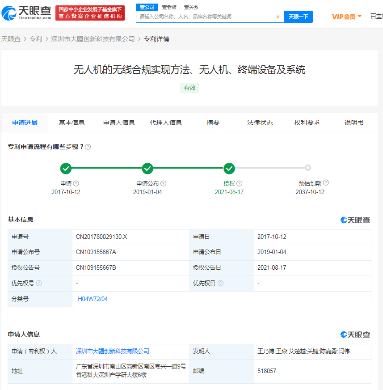Image resolution: width=383 pixels, height=390 pixels.
Task: Click inside the keyword search input field
Action: [x=201, y=17]
